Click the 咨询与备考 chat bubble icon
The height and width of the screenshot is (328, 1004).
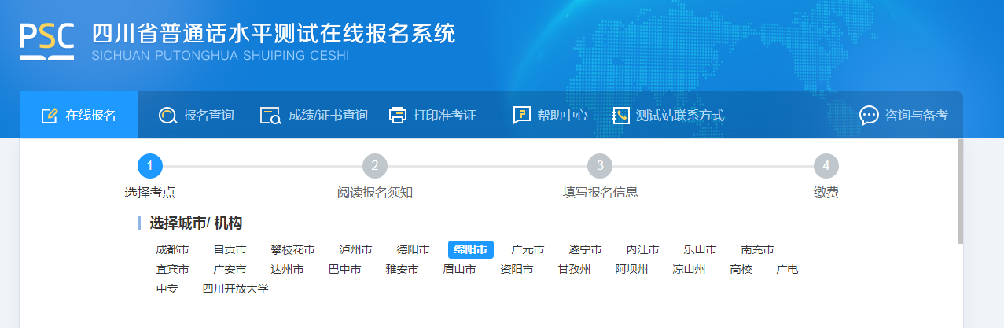point(869,116)
